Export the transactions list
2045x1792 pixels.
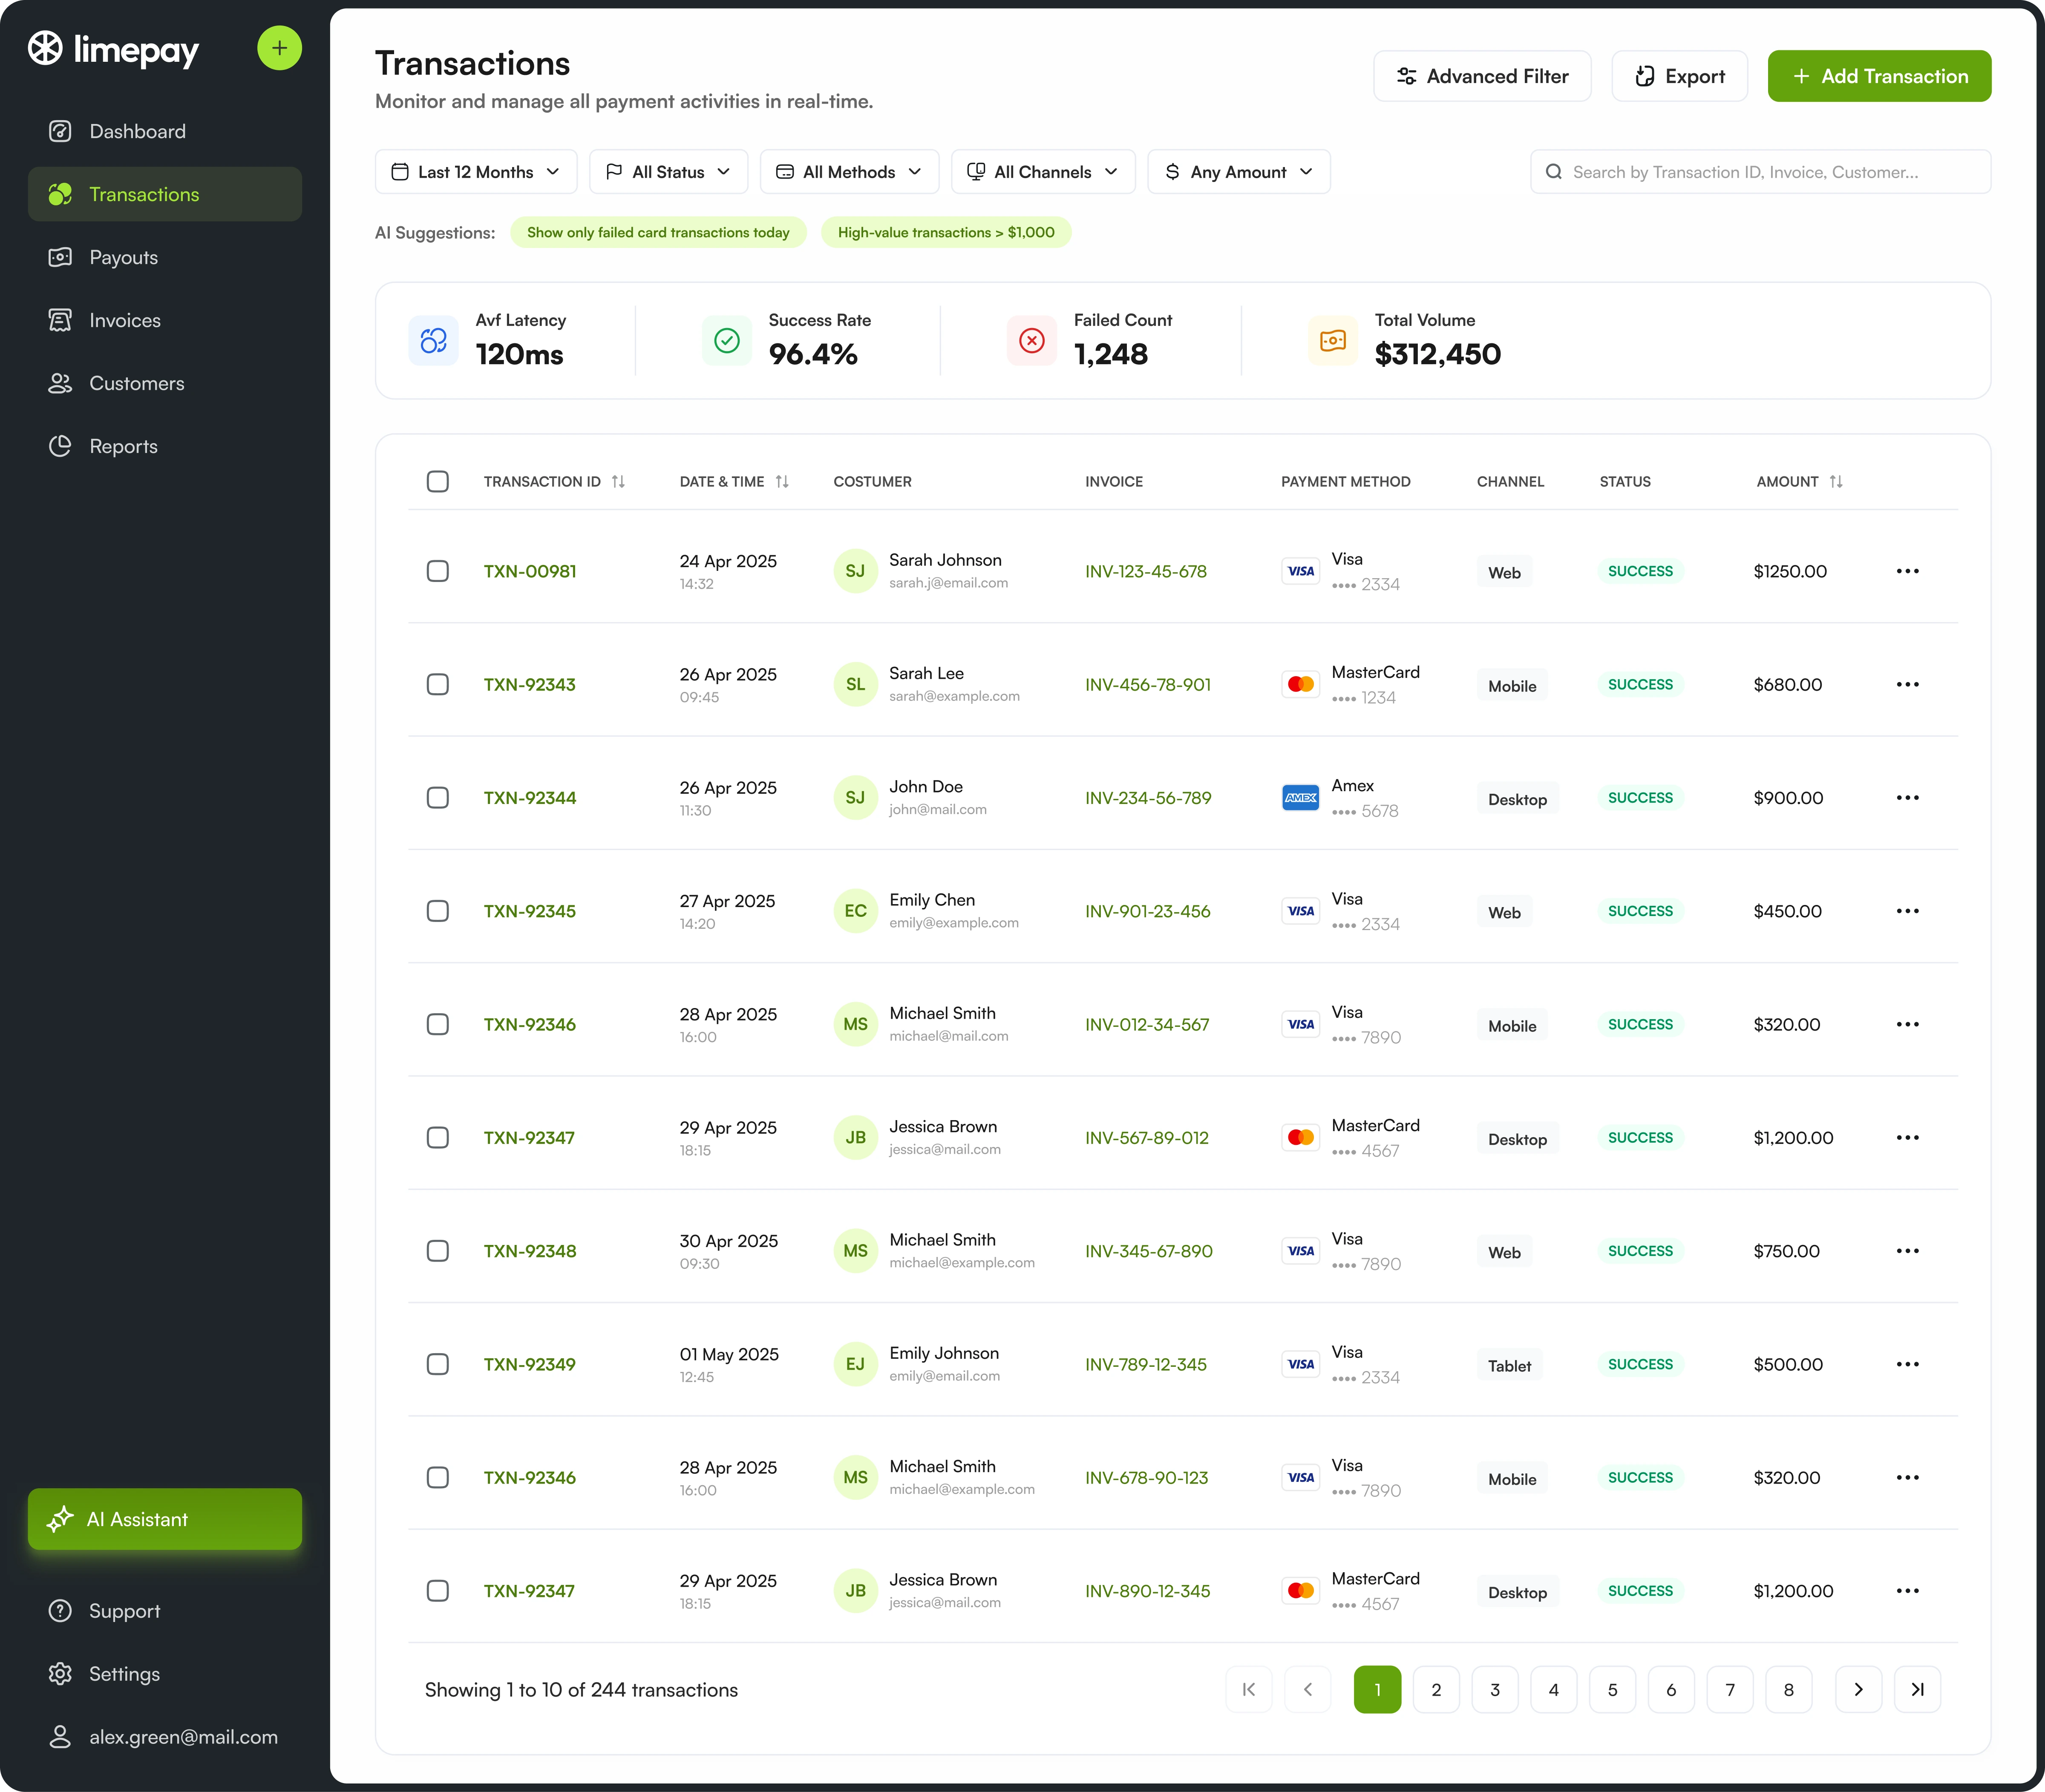tap(1680, 76)
